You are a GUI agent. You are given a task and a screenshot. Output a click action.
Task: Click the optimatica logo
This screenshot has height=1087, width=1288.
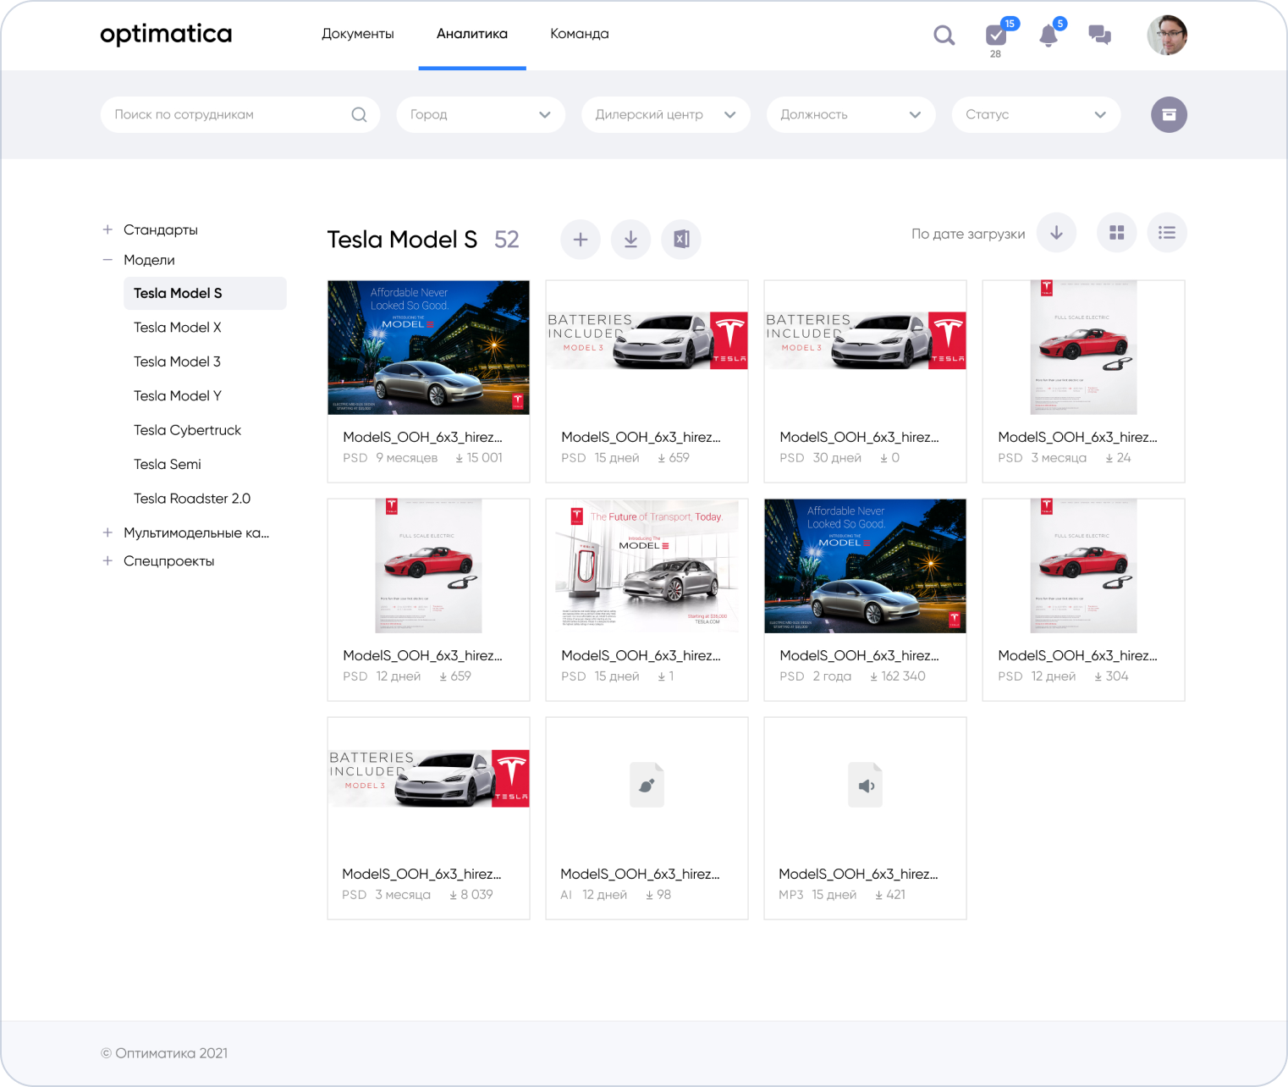coord(166,34)
